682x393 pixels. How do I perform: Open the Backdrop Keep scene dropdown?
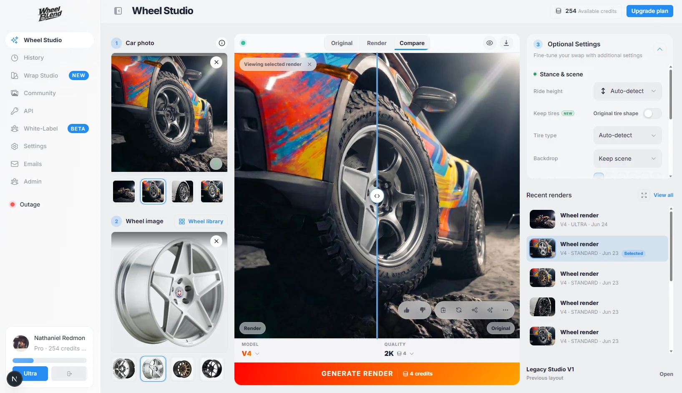point(627,159)
